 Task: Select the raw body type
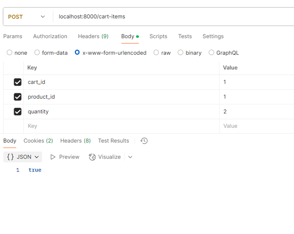coord(156,53)
